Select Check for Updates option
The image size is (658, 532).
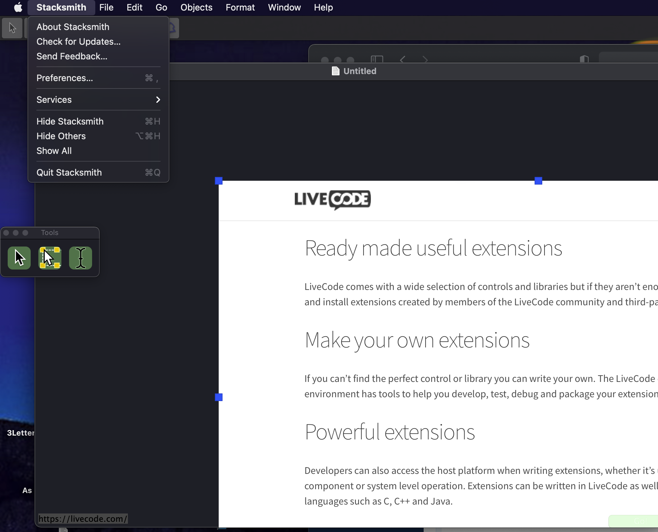click(x=78, y=41)
